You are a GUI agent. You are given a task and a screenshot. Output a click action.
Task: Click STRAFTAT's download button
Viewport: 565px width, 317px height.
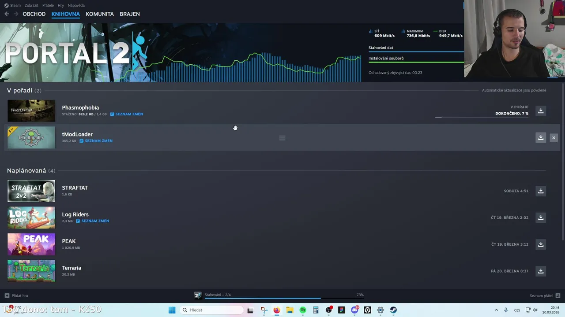click(541, 191)
